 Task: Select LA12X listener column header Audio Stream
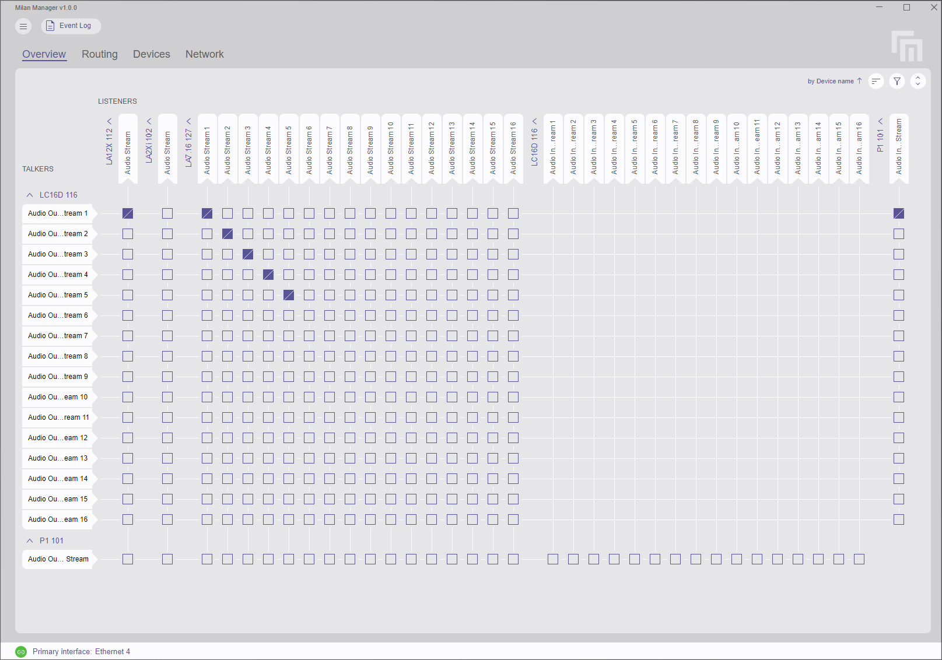(128, 149)
